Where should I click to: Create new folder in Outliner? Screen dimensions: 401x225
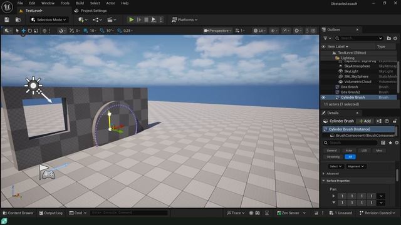[388, 38]
